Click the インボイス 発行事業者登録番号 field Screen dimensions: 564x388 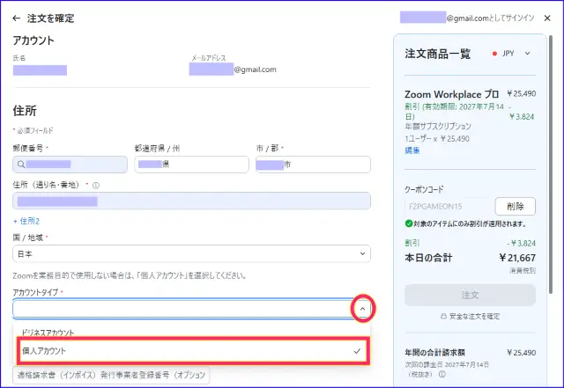point(111,375)
